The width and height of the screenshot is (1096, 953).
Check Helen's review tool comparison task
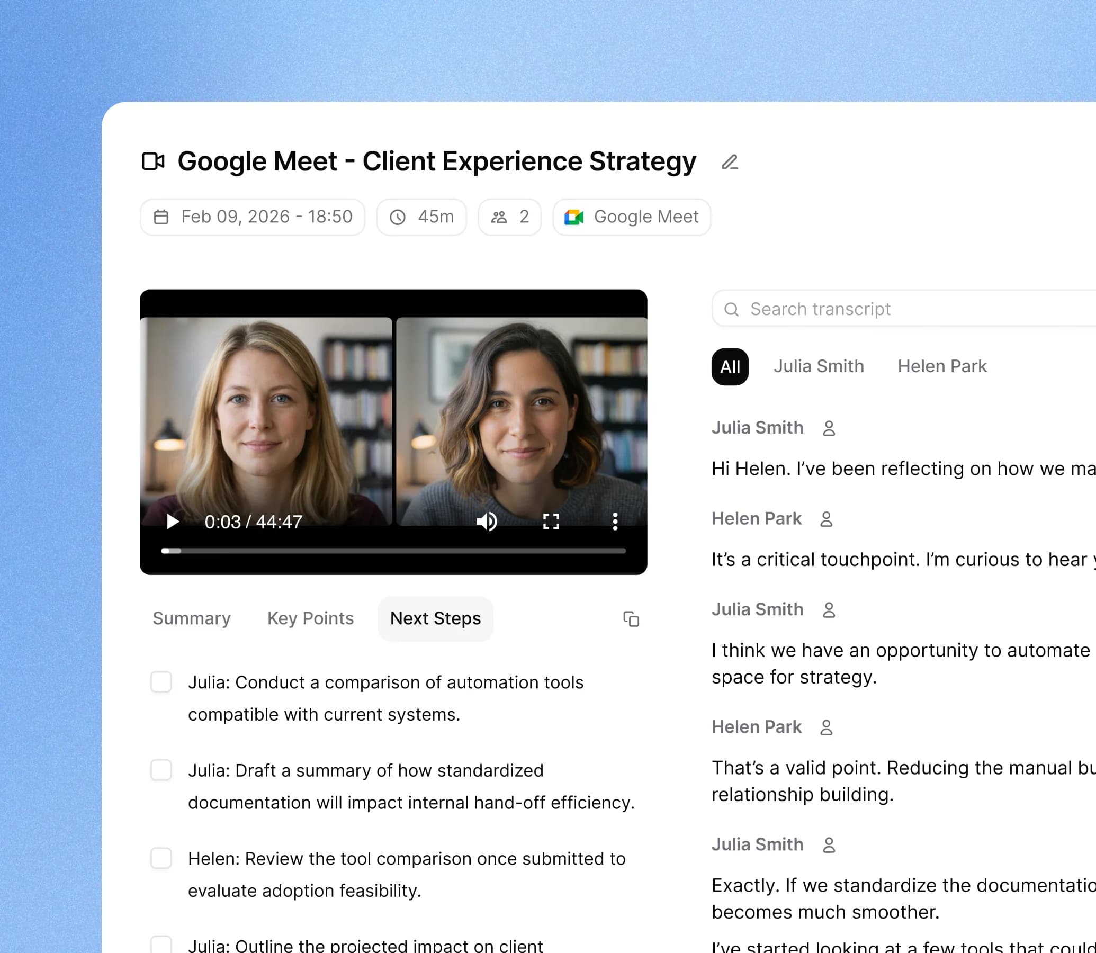coord(161,858)
